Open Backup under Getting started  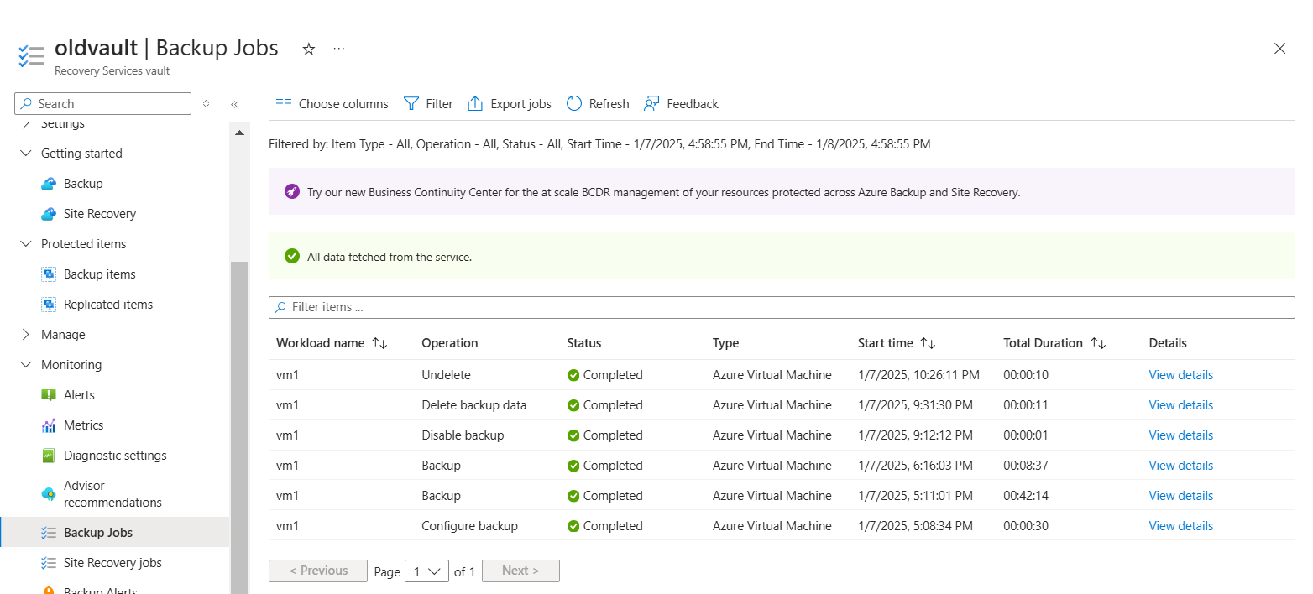83,184
